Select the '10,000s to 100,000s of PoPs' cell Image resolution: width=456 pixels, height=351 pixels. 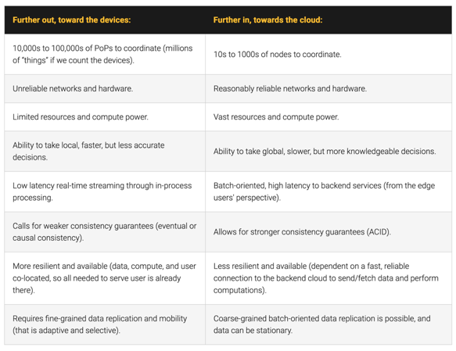[x=105, y=55]
